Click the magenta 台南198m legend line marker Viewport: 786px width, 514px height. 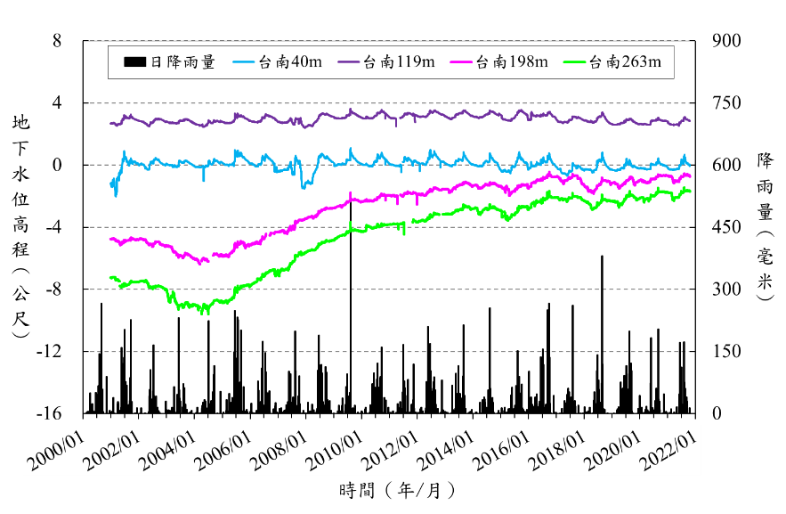coord(462,62)
